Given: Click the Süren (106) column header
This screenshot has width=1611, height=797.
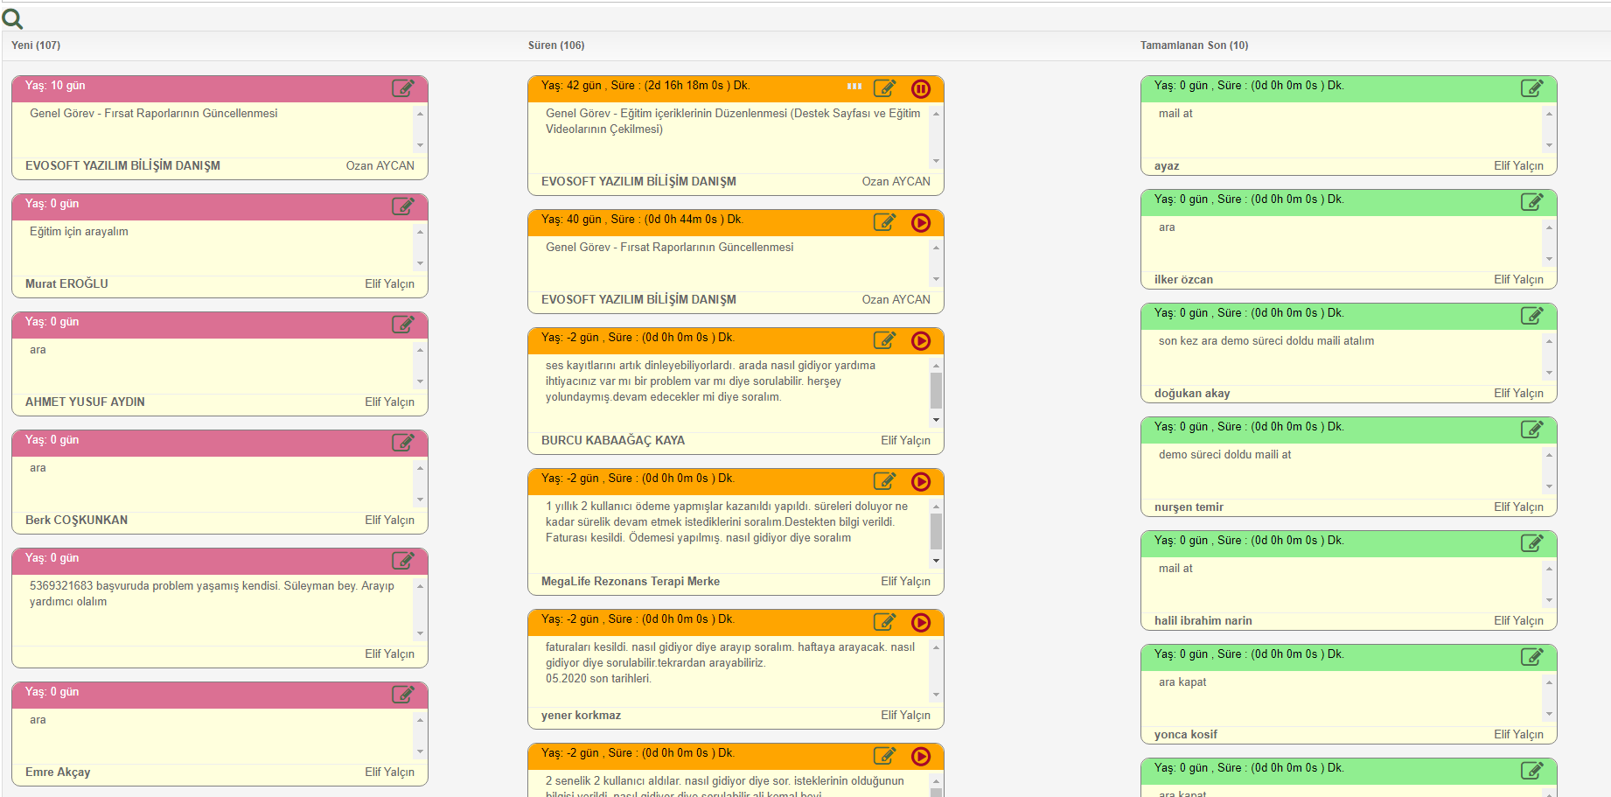Looking at the screenshot, I should click(556, 45).
